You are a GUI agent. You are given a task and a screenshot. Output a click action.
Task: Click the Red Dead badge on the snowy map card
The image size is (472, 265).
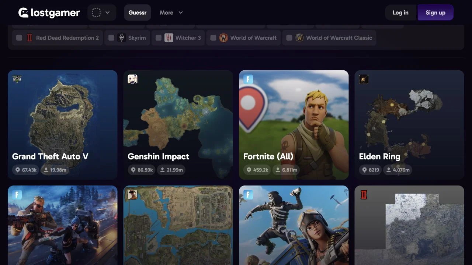coord(364,194)
